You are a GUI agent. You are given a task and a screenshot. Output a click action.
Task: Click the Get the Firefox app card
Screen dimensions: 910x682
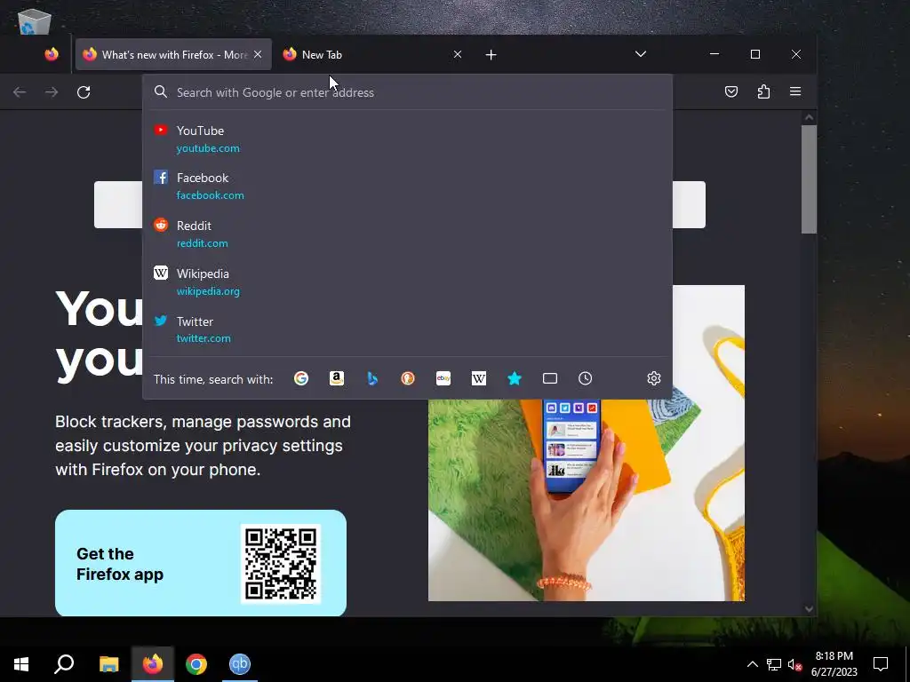201,563
